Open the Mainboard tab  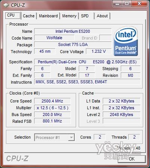[x=48, y=16]
